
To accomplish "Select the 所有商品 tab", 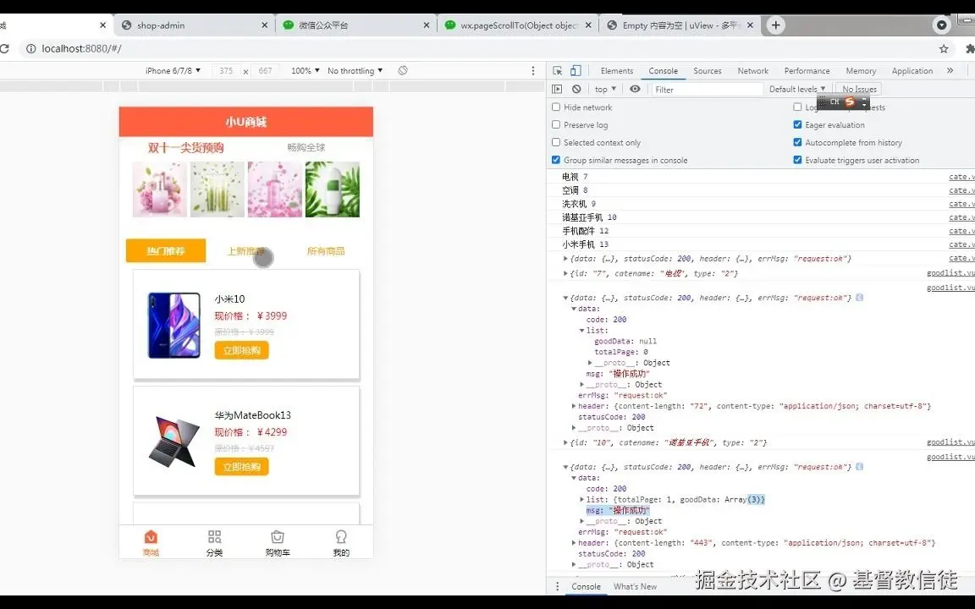I will point(325,251).
